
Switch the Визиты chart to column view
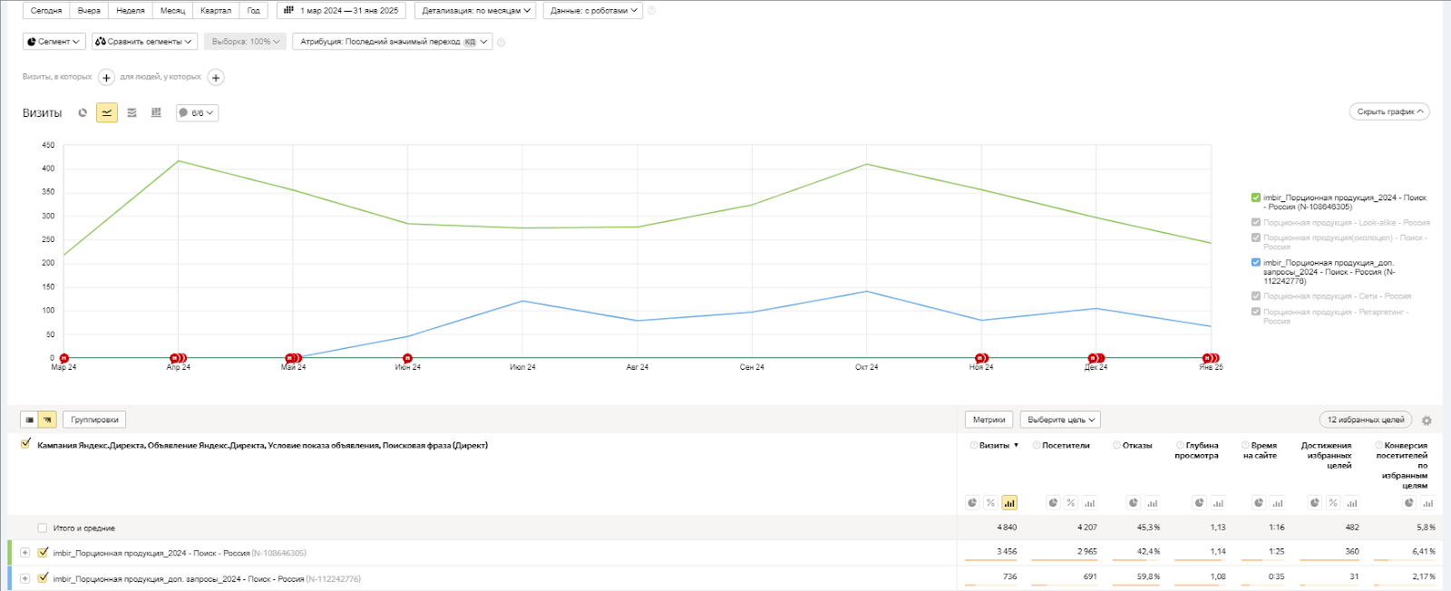click(x=156, y=113)
